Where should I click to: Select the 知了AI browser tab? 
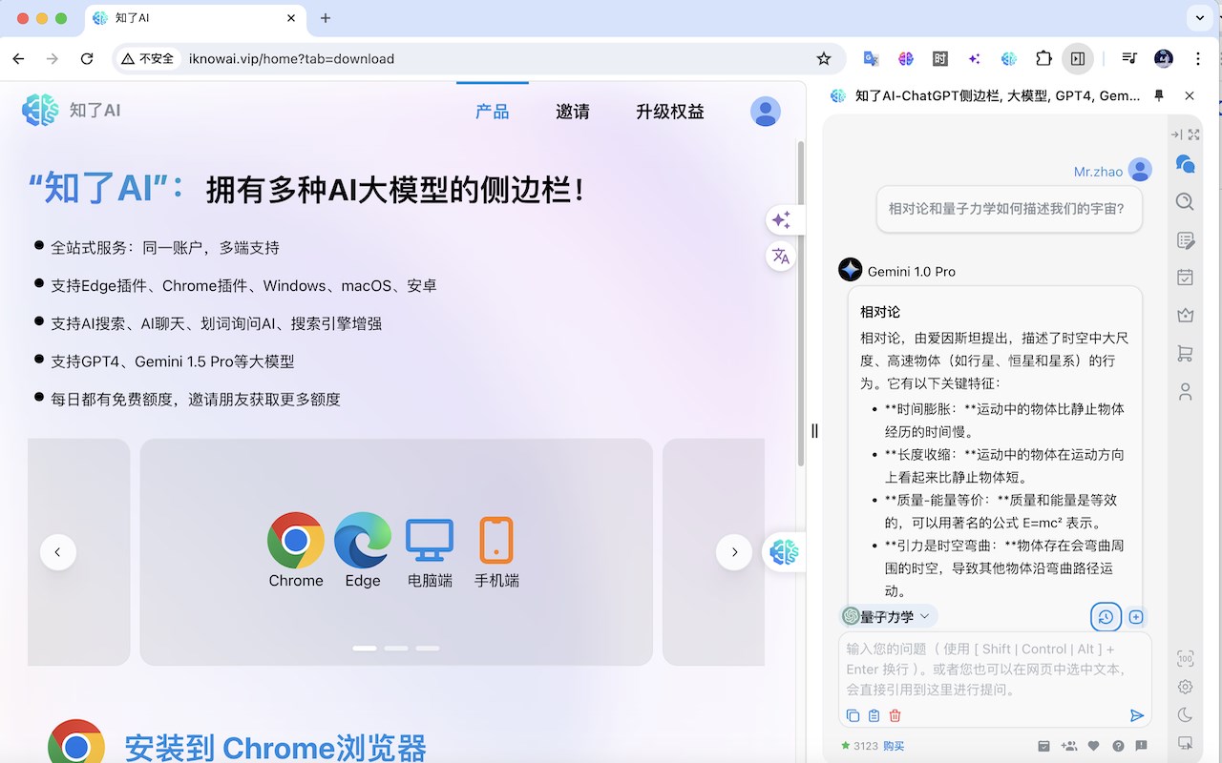point(196,18)
